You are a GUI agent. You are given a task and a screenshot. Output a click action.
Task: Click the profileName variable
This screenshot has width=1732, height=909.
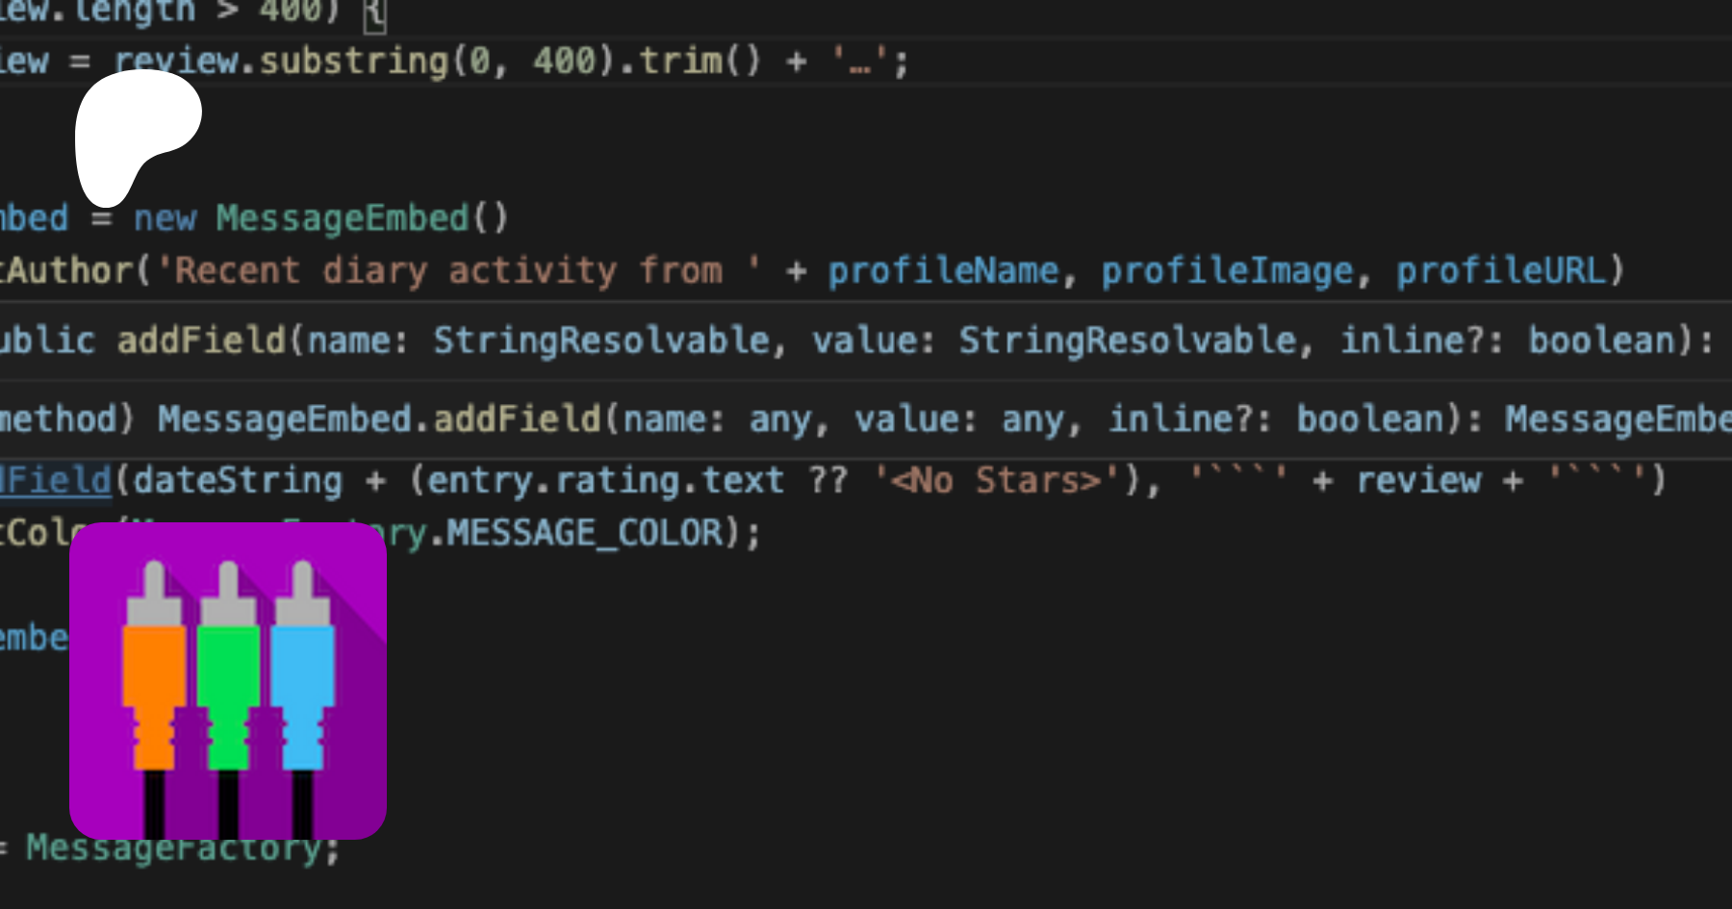pos(943,271)
